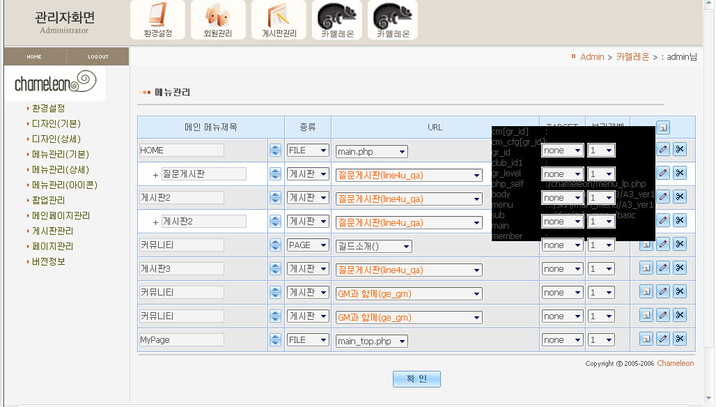Click the pencil edit icon in MyPage row
The width and height of the screenshot is (716, 407).
[663, 339]
